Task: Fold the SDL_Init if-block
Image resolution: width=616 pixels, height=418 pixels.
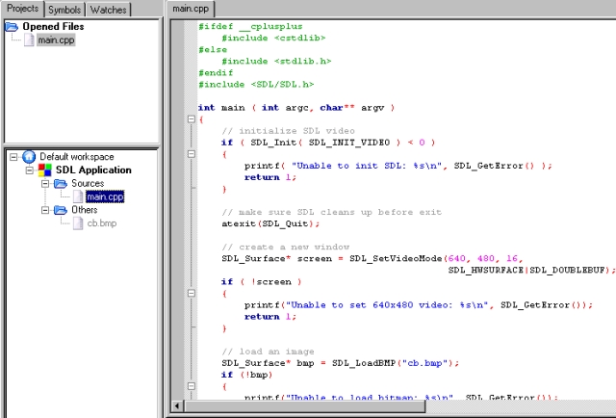Action: (x=191, y=154)
